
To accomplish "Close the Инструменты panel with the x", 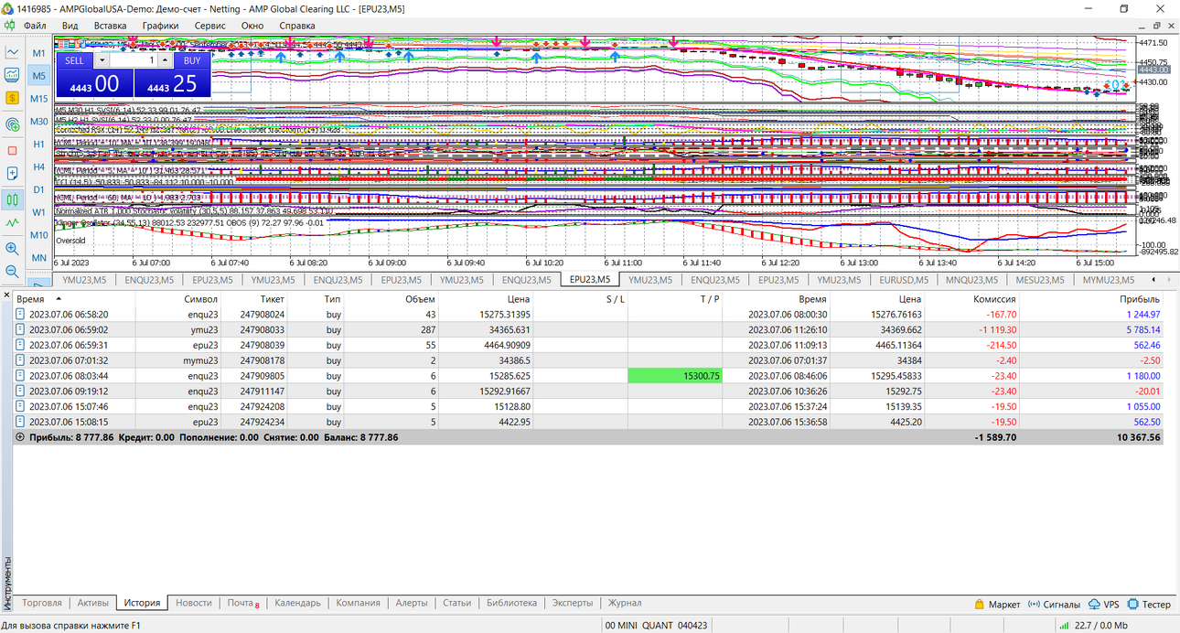I will pyautogui.click(x=6, y=295).
